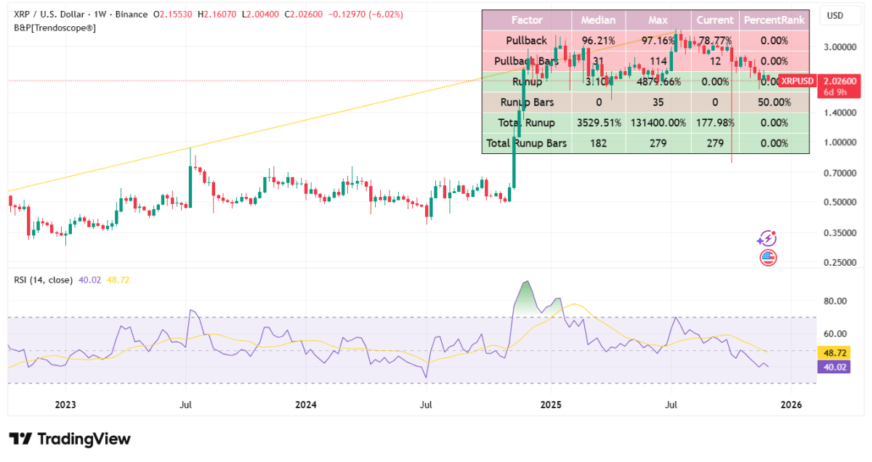Image resolution: width=872 pixels, height=462 pixels.
Task: Click the Runup Bars row label
Action: click(526, 102)
